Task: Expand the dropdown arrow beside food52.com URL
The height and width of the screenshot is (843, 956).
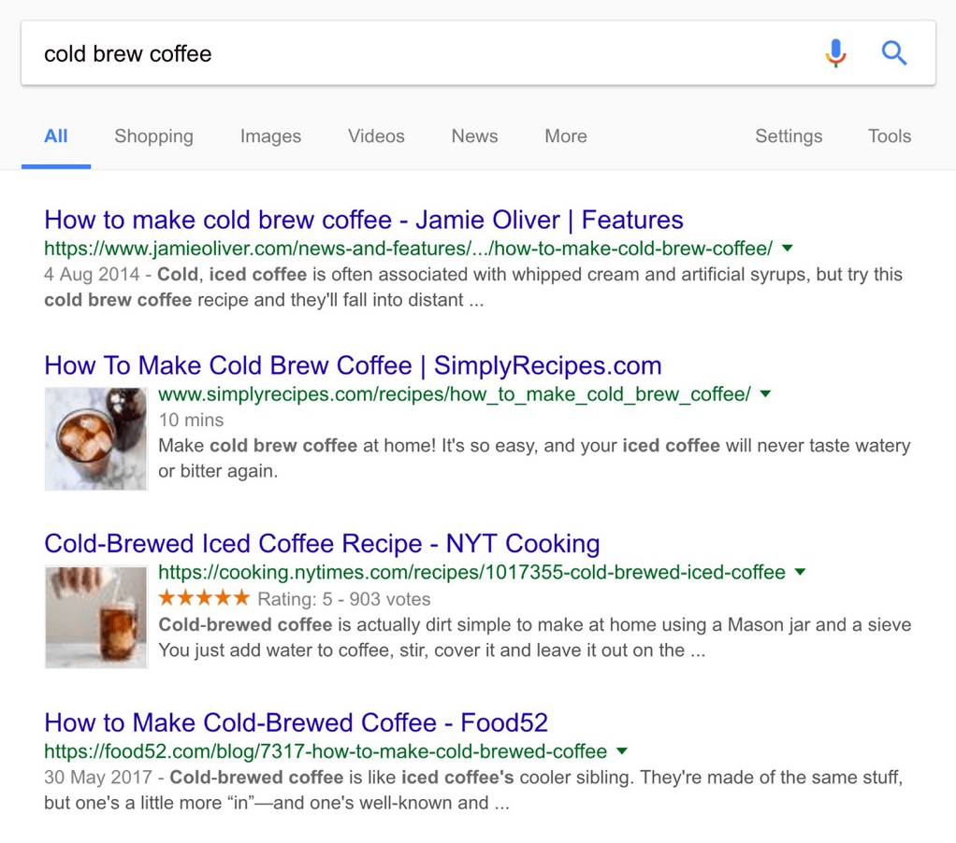Action: click(621, 751)
